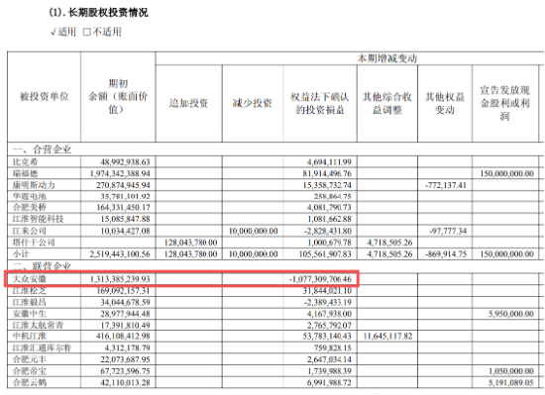The image size is (545, 395).
Task: Click the 其他综合收益调整 header
Action: [387, 103]
